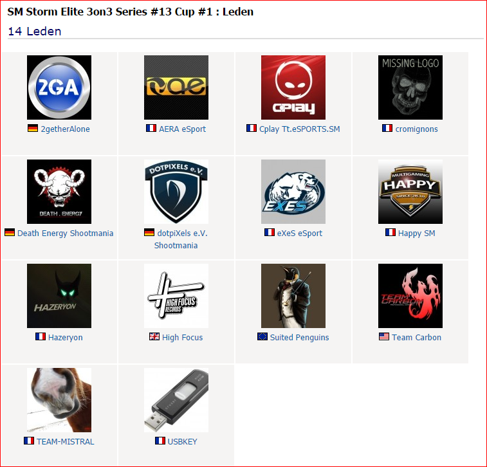This screenshot has height=467, width=487.
Task: Select the Suited Penguins penguin picture
Action: tap(293, 296)
